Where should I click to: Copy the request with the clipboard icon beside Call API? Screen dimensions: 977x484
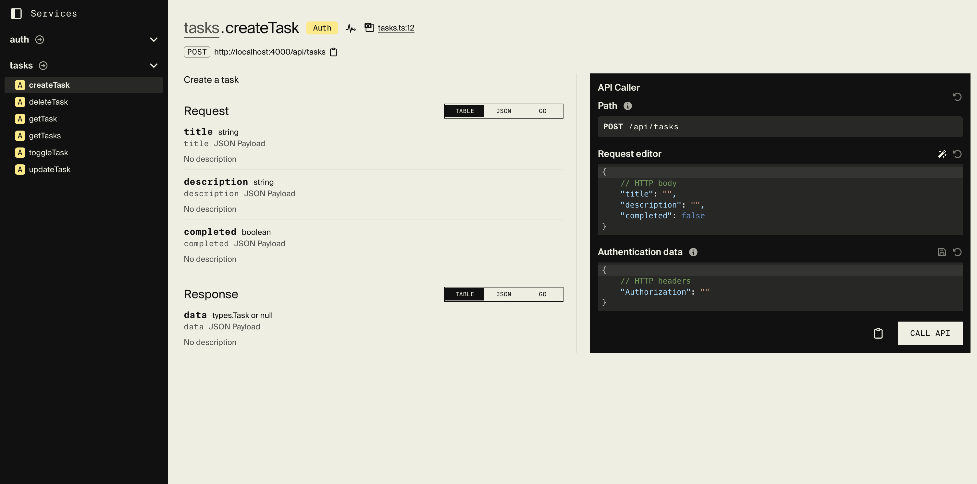pos(878,333)
